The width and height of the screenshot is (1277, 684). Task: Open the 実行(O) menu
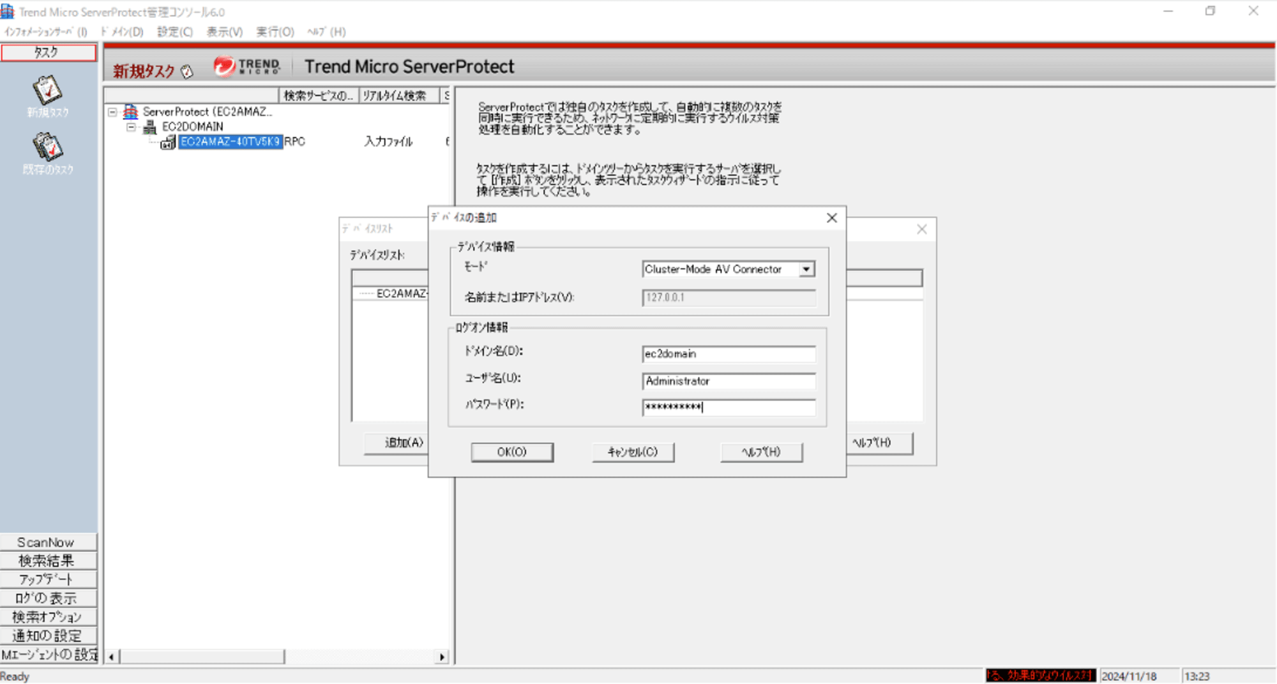275,32
